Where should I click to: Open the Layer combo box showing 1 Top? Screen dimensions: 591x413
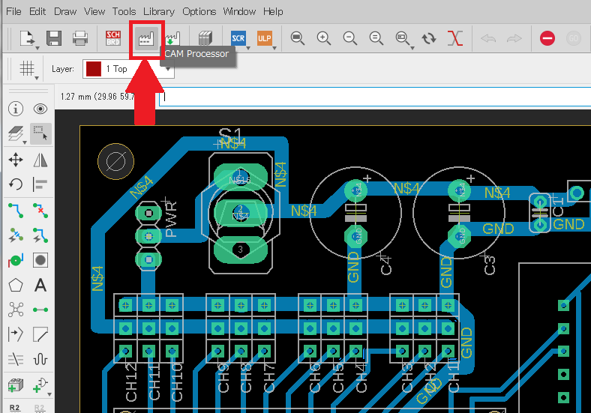[x=128, y=69]
